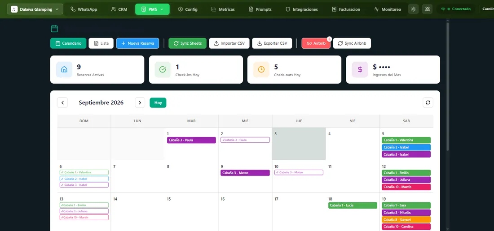Image resolution: width=494 pixels, height=231 pixels.
Task: Switch to the Metricas tab
Action: pyautogui.click(x=223, y=9)
